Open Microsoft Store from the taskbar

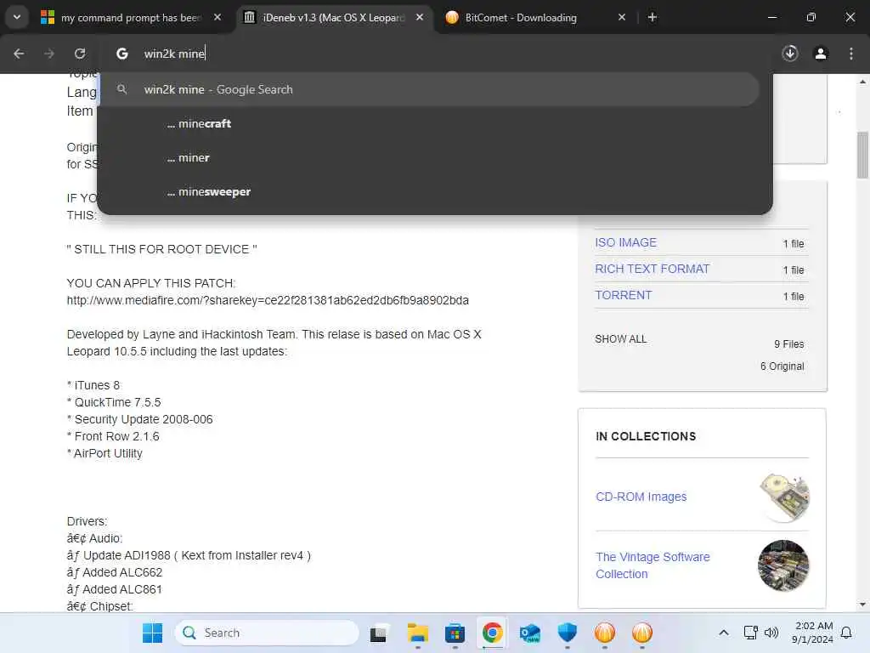(x=455, y=633)
